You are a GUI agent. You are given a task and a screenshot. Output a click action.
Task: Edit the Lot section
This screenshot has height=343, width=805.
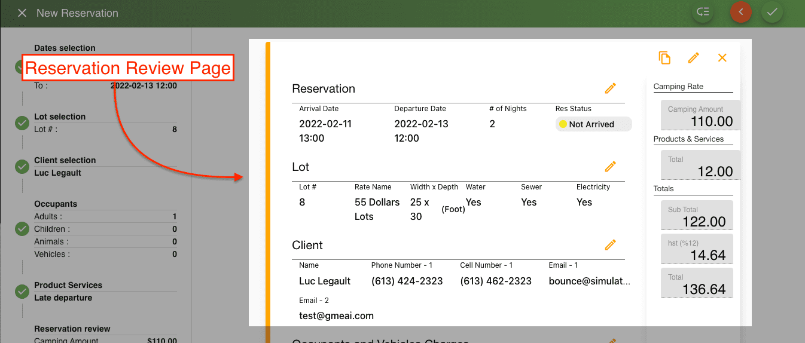click(x=610, y=167)
